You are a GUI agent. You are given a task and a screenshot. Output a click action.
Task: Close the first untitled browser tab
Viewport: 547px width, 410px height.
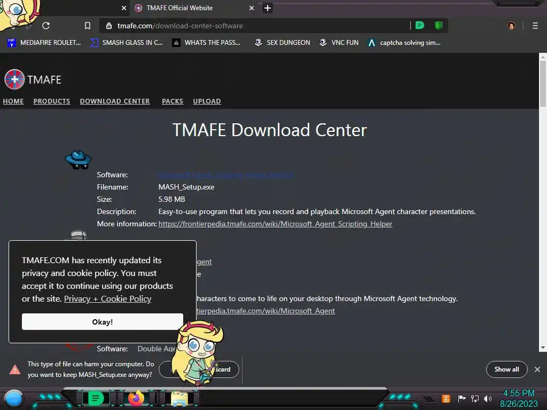(x=124, y=8)
